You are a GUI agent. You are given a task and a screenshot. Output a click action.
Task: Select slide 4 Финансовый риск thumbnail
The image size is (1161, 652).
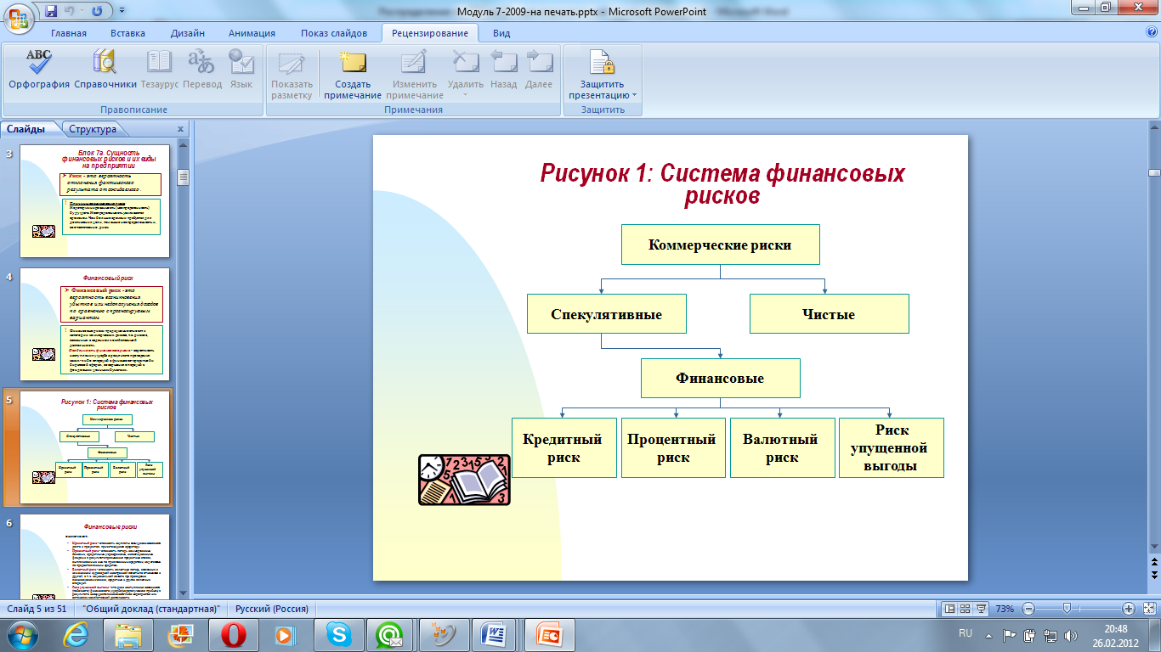point(95,323)
